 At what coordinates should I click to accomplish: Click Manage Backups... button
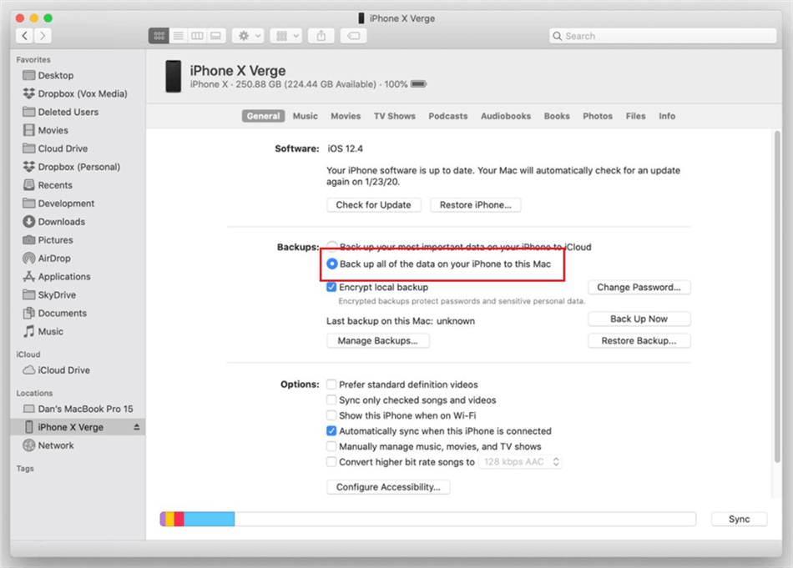(x=378, y=340)
